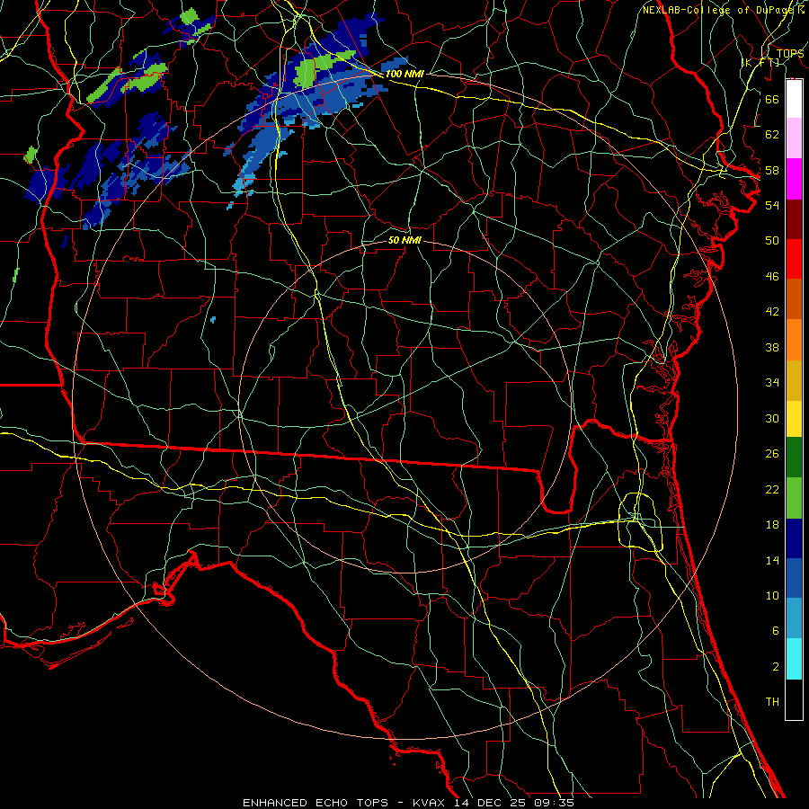Select the dark green legend swatch
This screenshot has height=809, width=809.
tap(794, 458)
